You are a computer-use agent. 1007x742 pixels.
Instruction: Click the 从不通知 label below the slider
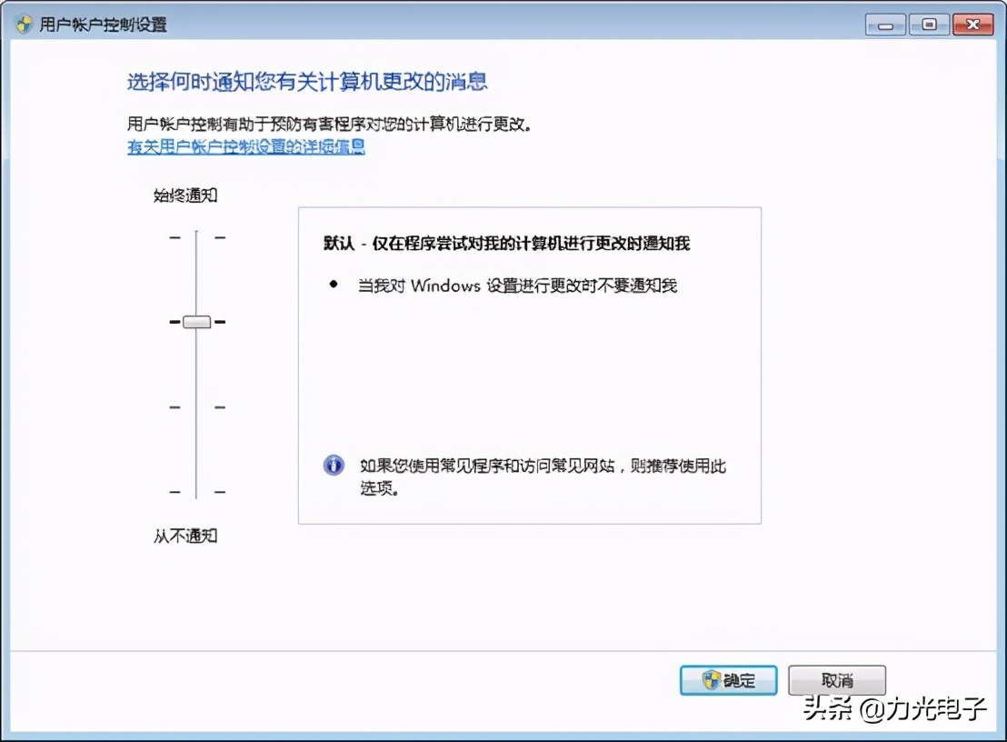(x=184, y=536)
